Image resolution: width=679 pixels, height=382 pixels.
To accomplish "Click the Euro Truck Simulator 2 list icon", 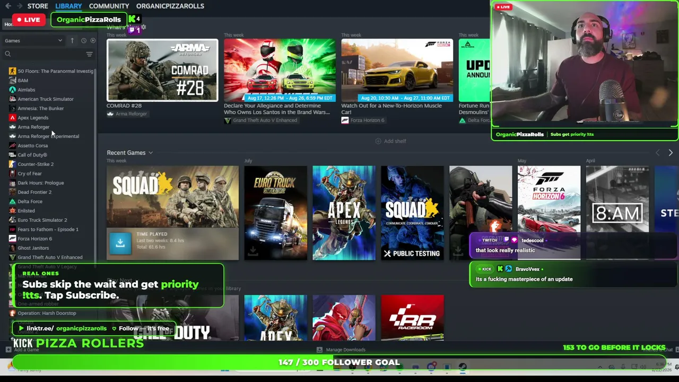I will (x=12, y=220).
